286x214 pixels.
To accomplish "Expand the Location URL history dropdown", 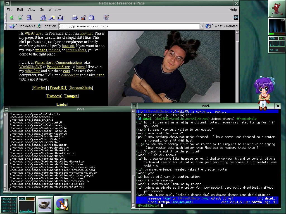I will pyautogui.click(x=202, y=26).
